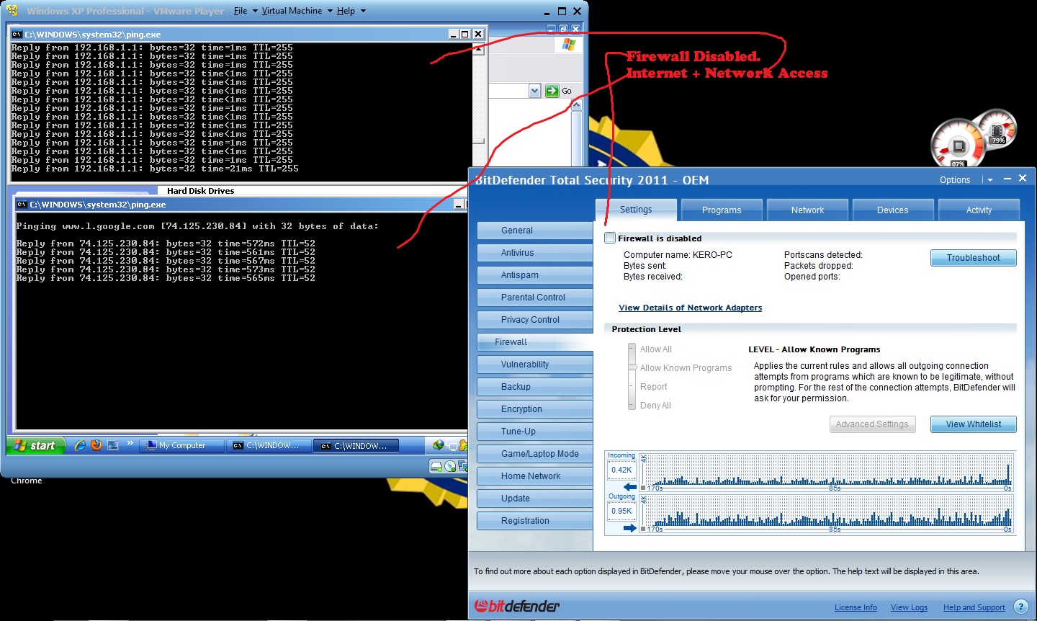1037x621 pixels.
Task: Open the Vulnerability section
Action: (x=534, y=365)
